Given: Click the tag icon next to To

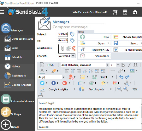Looking at the screenshot, I should (x=72, y=40).
